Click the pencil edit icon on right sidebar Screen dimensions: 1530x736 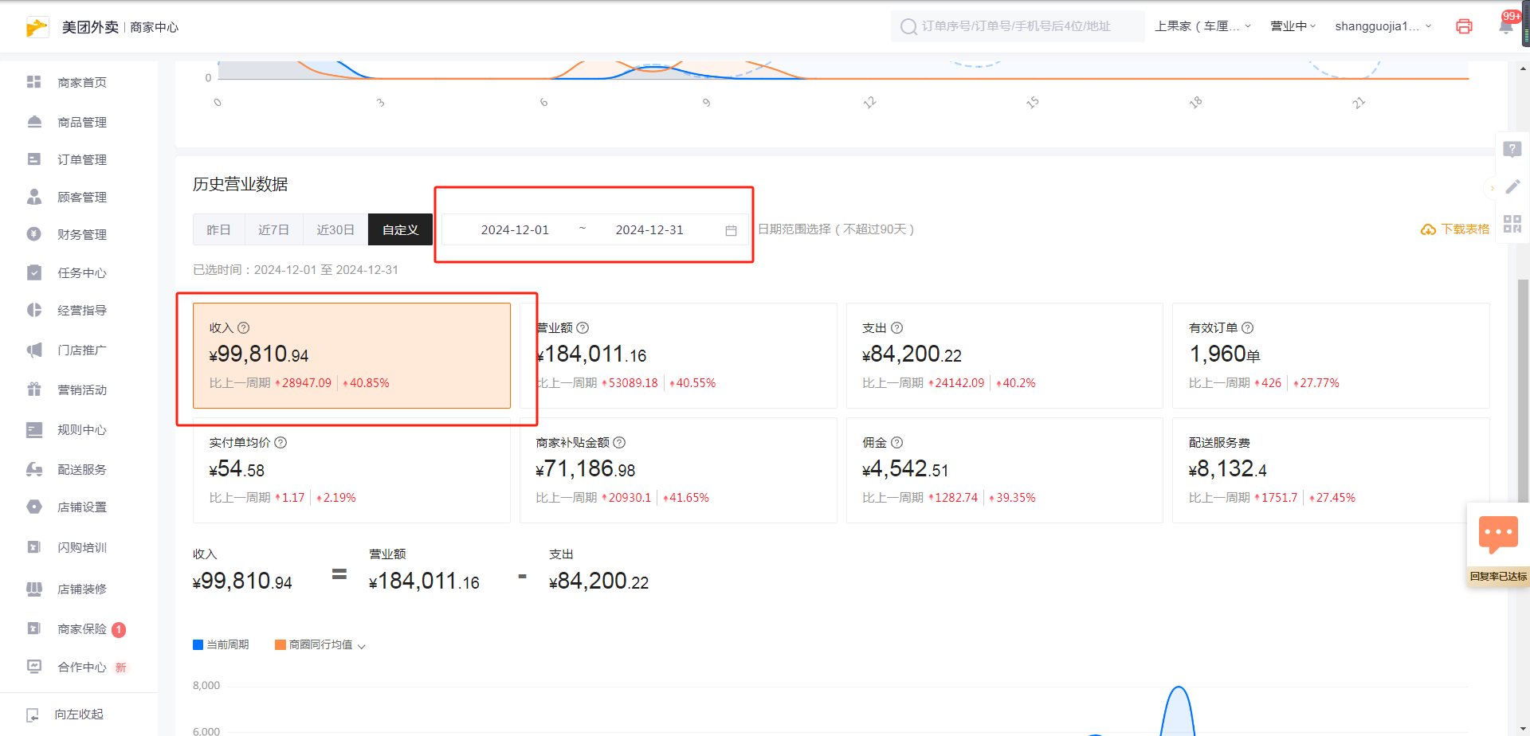1512,187
